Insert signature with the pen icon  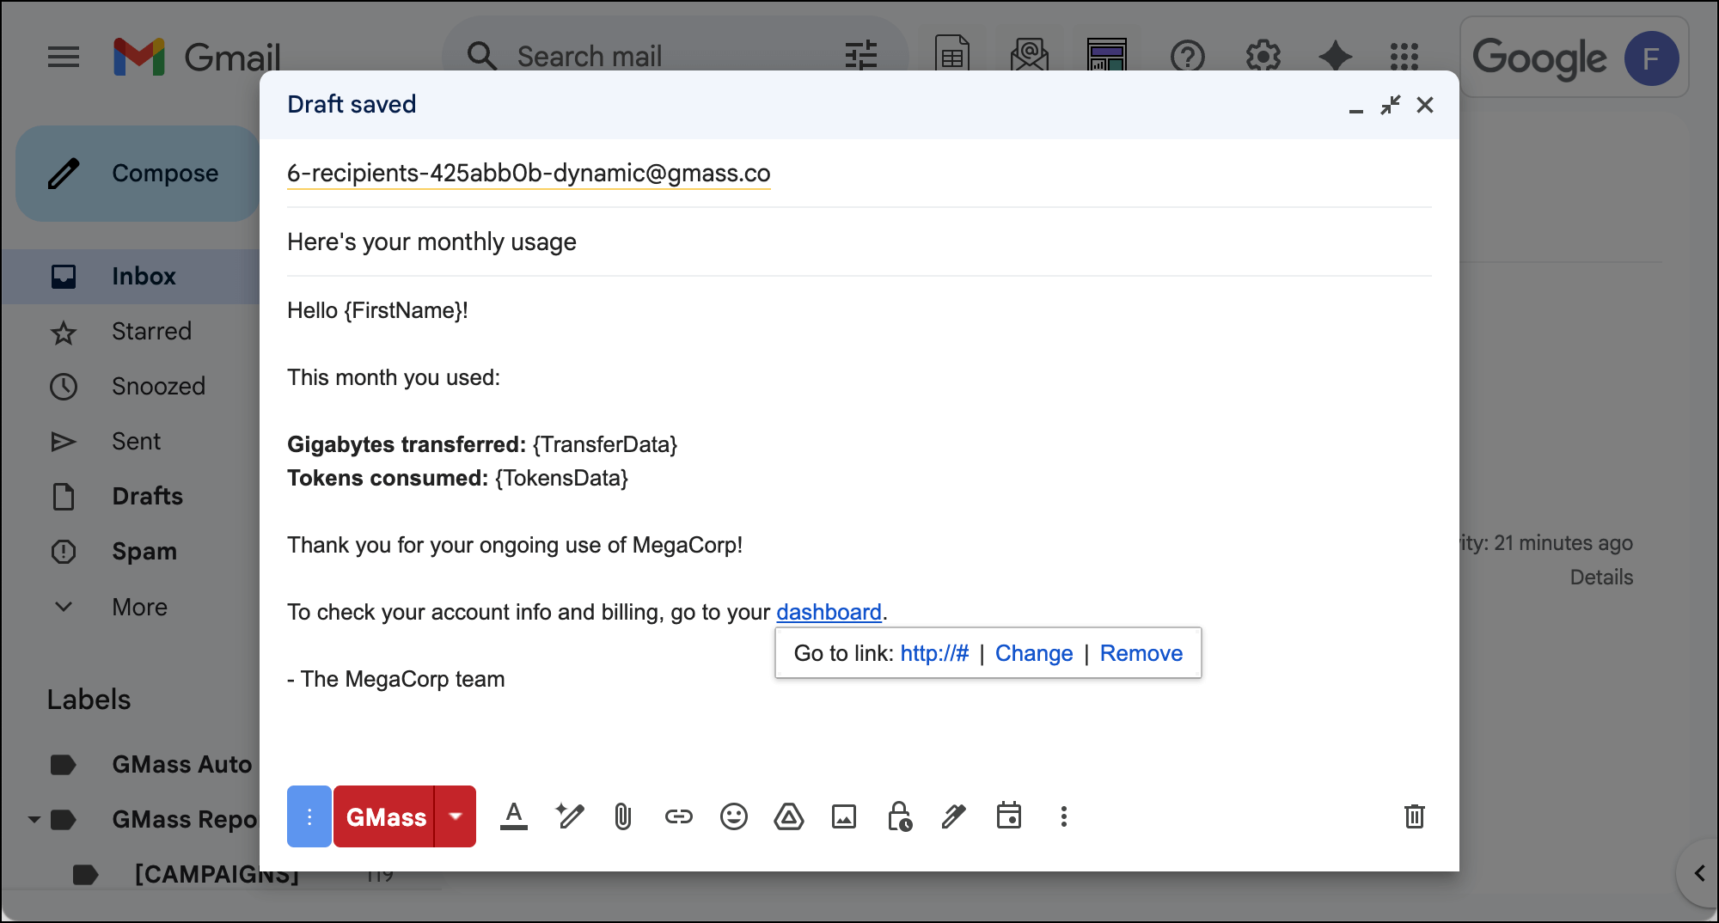(x=953, y=816)
